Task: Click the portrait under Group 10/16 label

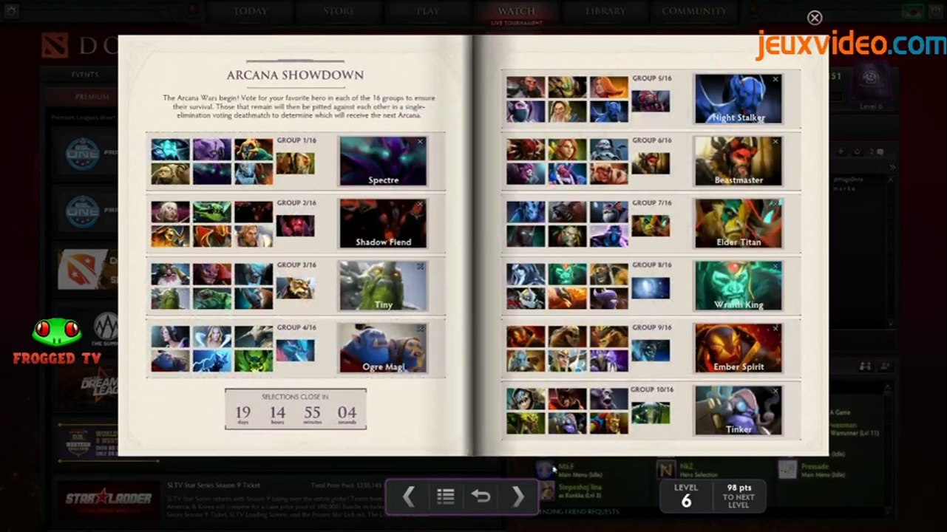Action: click(651, 412)
